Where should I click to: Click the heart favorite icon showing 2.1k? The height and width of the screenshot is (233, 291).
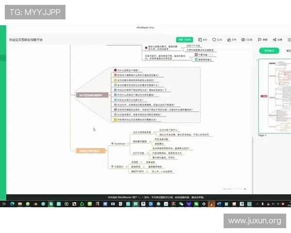click(x=214, y=39)
